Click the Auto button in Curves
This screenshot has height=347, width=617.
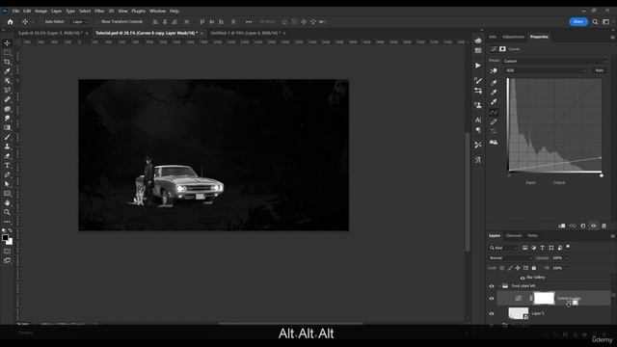[x=599, y=70]
